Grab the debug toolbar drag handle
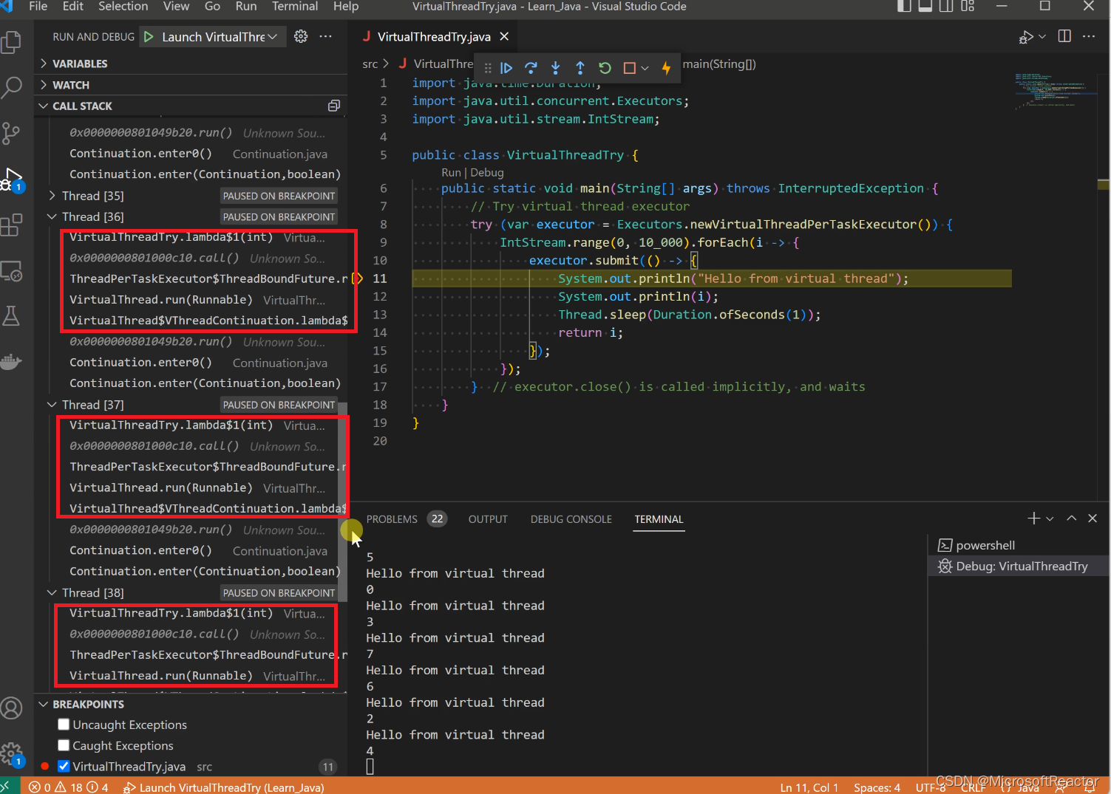The height and width of the screenshot is (794, 1111). pyautogui.click(x=487, y=68)
